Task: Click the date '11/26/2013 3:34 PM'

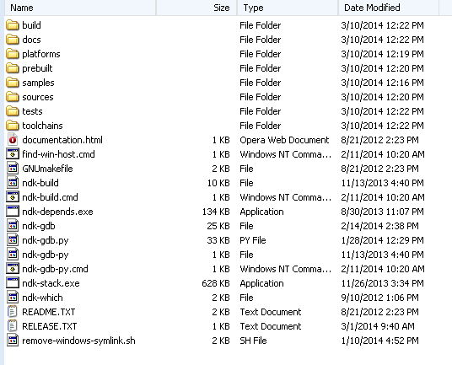Action: 383,283
